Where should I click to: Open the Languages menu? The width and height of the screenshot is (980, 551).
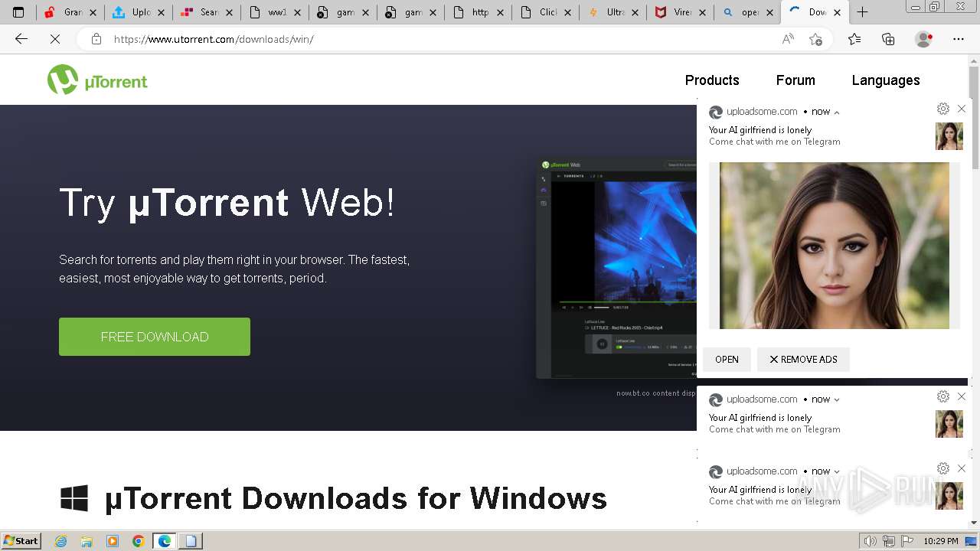pos(886,80)
